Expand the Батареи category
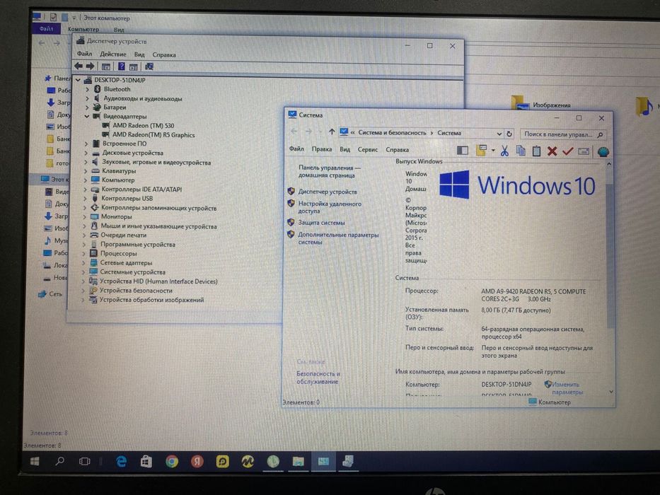Viewport: 660px width, 495px height. 87,107
